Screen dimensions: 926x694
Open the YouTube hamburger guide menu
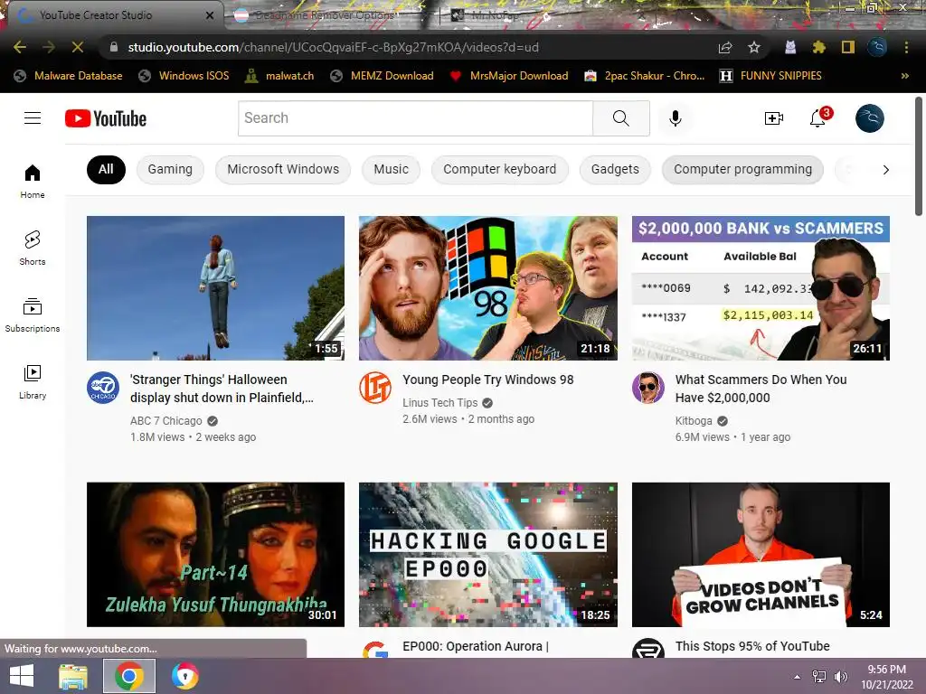click(x=33, y=118)
